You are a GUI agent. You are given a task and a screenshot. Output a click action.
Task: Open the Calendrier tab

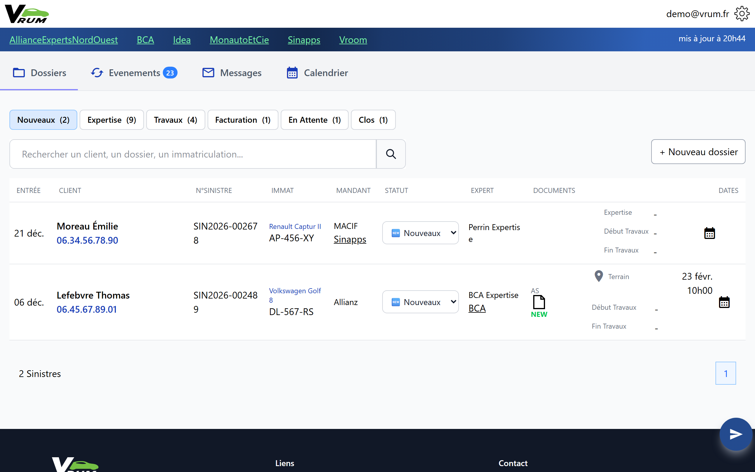(317, 73)
